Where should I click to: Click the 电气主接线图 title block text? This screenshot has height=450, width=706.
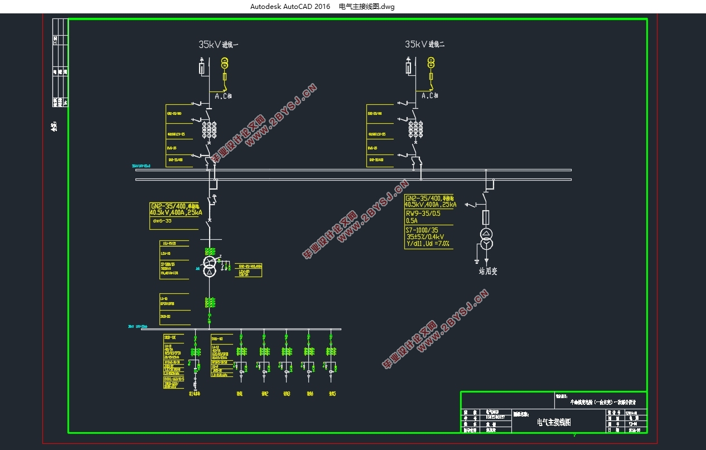tap(554, 422)
